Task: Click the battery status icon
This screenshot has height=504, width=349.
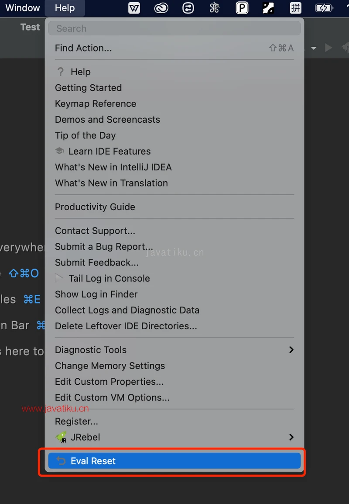Action: coord(324,8)
